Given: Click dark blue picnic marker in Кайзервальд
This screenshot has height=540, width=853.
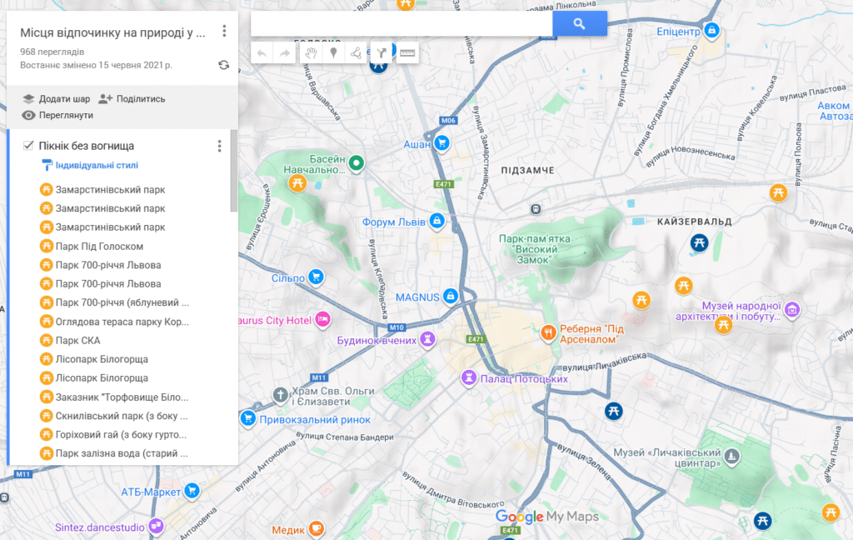Looking at the screenshot, I should click(699, 242).
